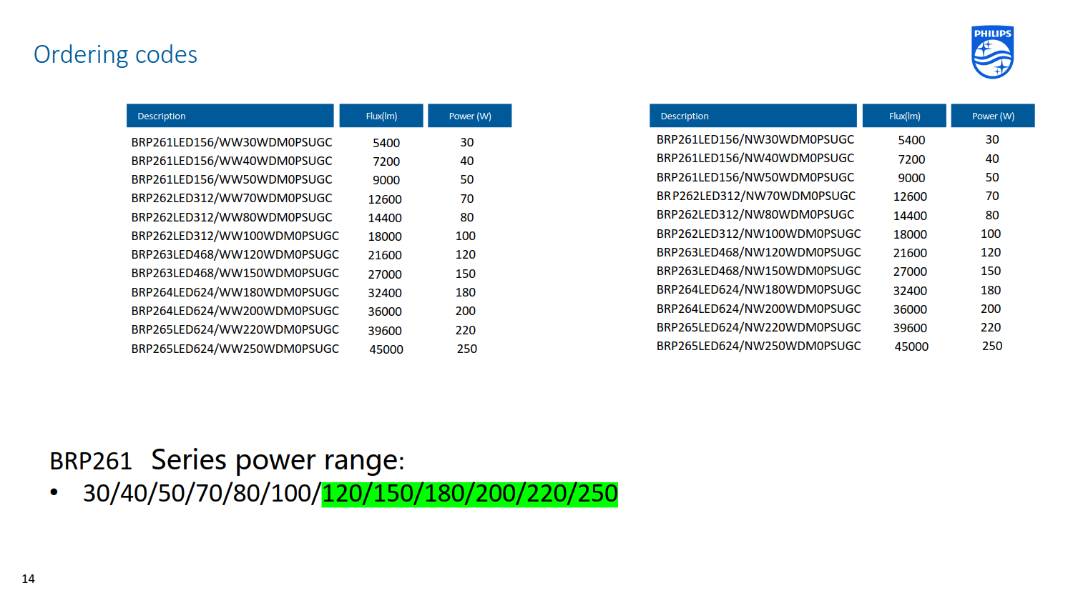
Task: Select the unhighlighted range text "30/40/50/70/80/100/"
Action: pyautogui.click(x=202, y=493)
